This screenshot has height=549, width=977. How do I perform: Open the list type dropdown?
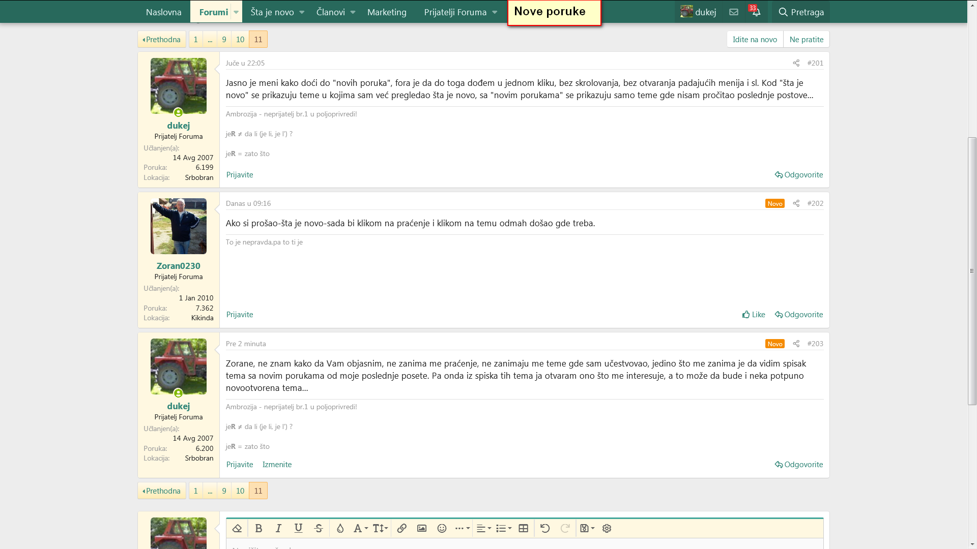tap(504, 528)
